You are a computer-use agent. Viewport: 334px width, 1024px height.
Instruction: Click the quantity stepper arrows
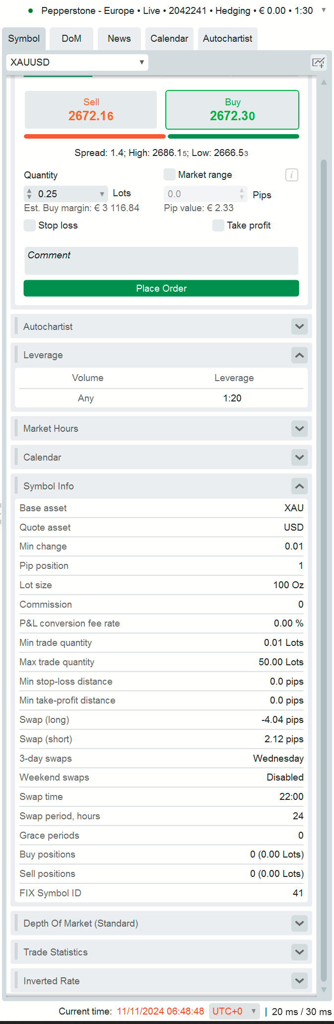coord(29,194)
